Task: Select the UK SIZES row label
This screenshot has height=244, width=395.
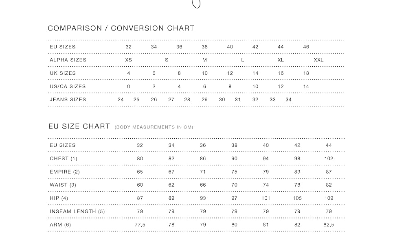Action: [63, 73]
